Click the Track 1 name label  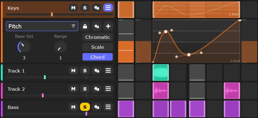(x=16, y=71)
